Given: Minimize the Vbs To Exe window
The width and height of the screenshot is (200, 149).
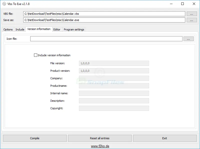Looking at the screenshot, I should (171, 4).
